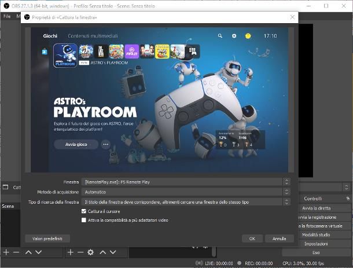Open the File menu in OBS
The height and width of the screenshot is (268, 353).
(7, 16)
